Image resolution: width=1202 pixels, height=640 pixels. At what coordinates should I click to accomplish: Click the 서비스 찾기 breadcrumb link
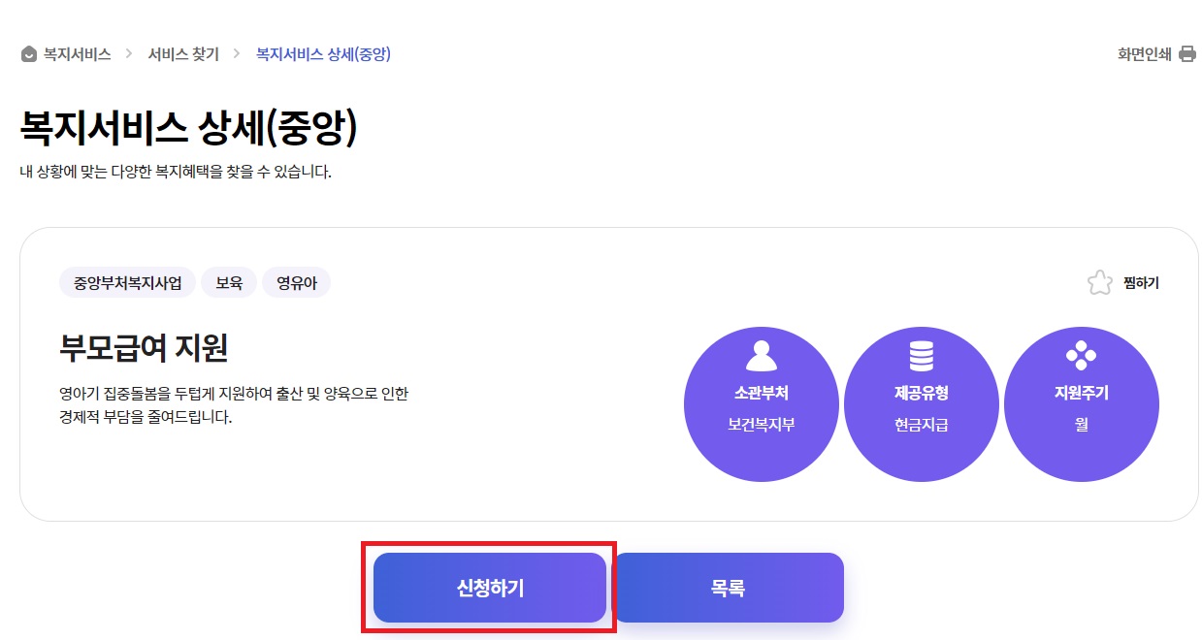click(182, 54)
